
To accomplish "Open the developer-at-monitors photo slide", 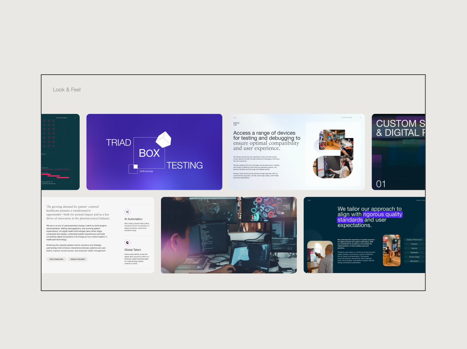I will [x=229, y=235].
